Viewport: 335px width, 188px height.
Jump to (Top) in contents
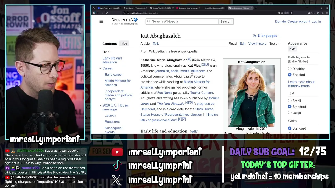point(107,52)
